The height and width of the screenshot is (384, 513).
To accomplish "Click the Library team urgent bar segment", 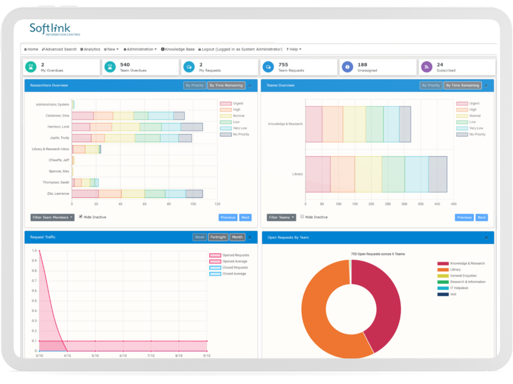I will coord(318,174).
